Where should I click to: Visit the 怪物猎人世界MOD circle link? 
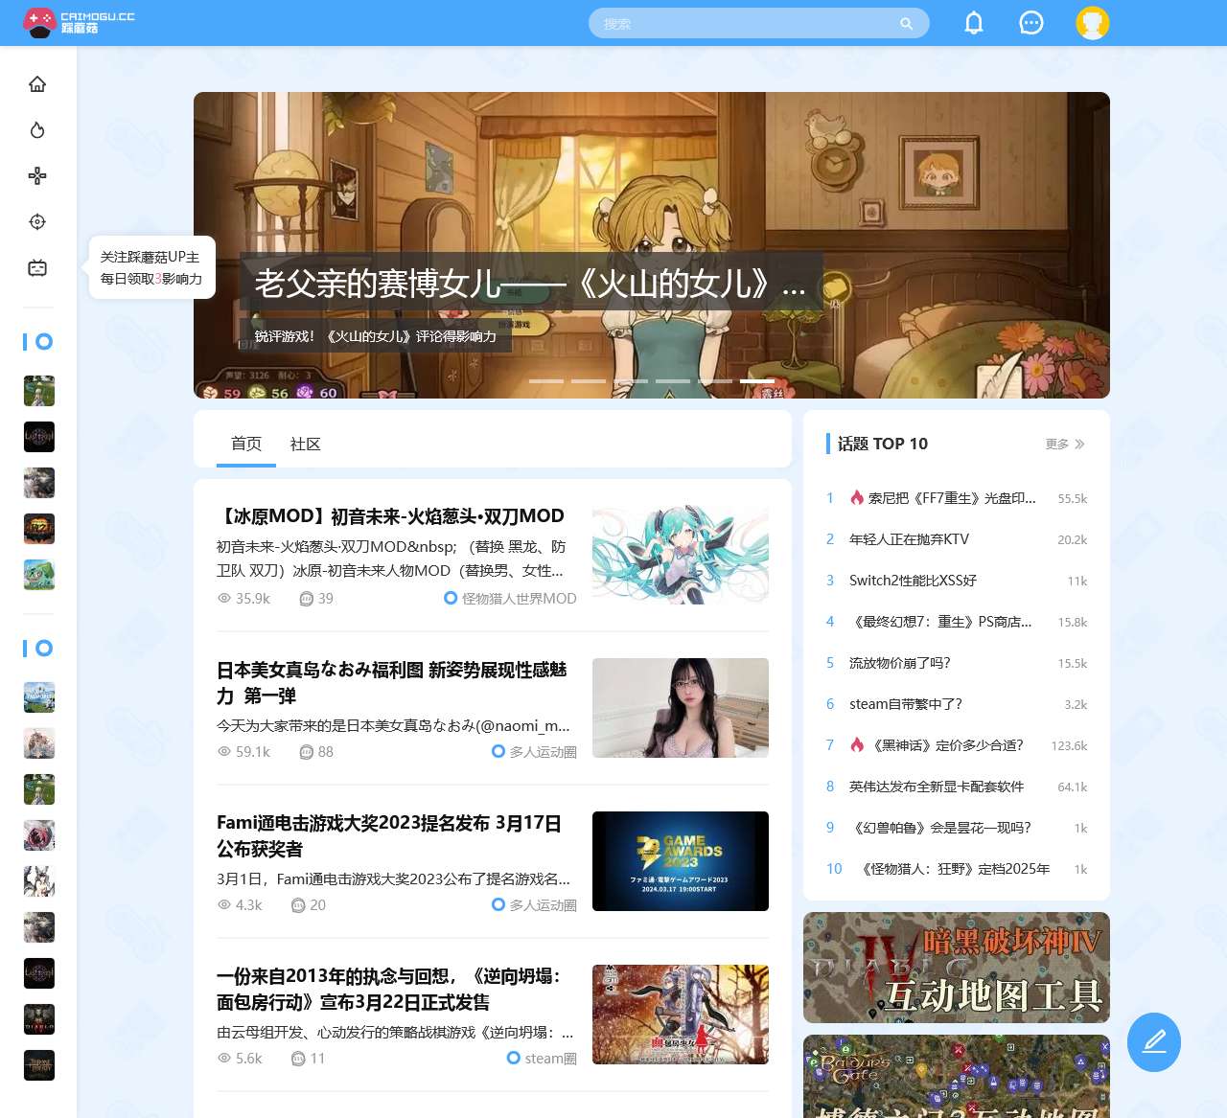click(x=520, y=599)
